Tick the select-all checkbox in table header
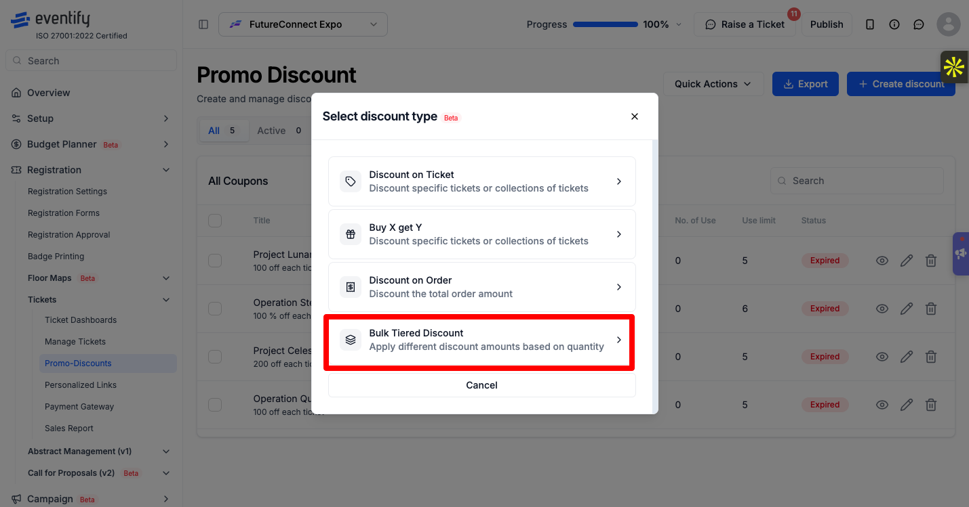This screenshot has width=969, height=507. pyautogui.click(x=215, y=221)
